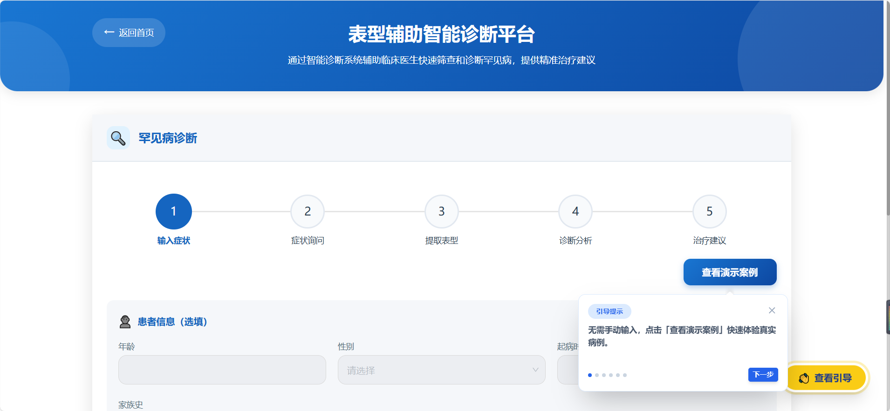Image resolution: width=890 pixels, height=411 pixels.
Task: Click the back arrow to return home
Action: pyautogui.click(x=109, y=32)
